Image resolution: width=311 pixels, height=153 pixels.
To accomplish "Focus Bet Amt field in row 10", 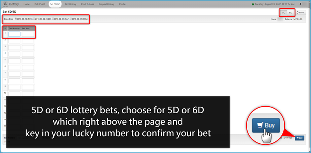I will point(28,94).
